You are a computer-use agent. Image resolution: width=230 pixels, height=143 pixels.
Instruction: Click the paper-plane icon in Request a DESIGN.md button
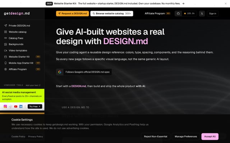click(59, 14)
